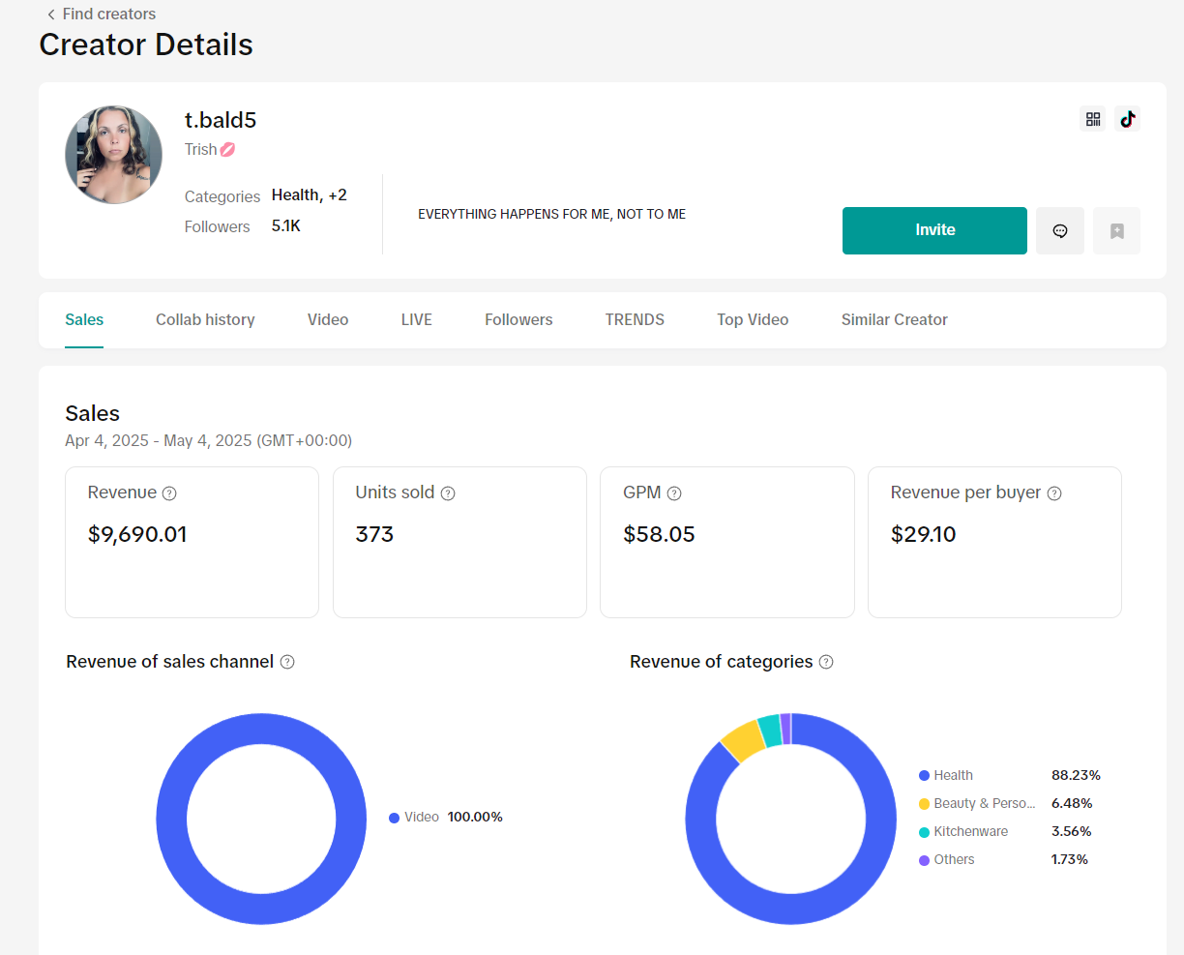1184x955 pixels.
Task: Click the Revenue help info icon
Action: [169, 493]
